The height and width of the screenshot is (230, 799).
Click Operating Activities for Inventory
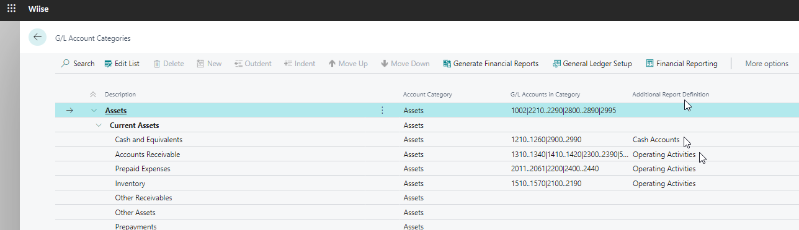(664, 184)
